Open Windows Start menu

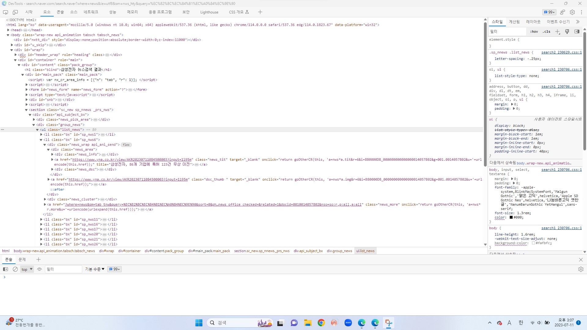199,323
